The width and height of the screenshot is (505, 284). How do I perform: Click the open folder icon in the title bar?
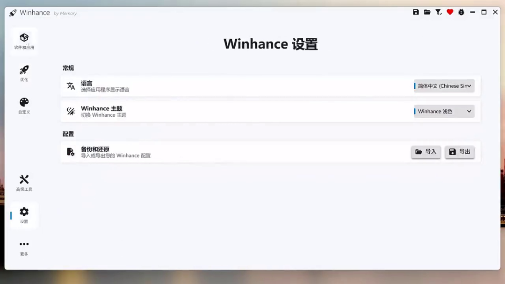(427, 12)
